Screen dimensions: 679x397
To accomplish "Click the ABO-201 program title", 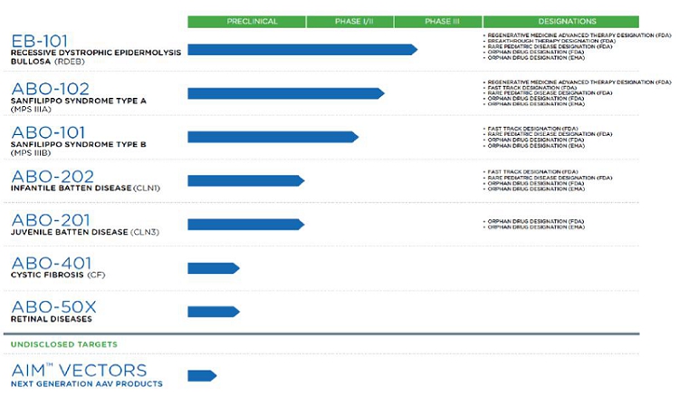I will click(51, 219).
